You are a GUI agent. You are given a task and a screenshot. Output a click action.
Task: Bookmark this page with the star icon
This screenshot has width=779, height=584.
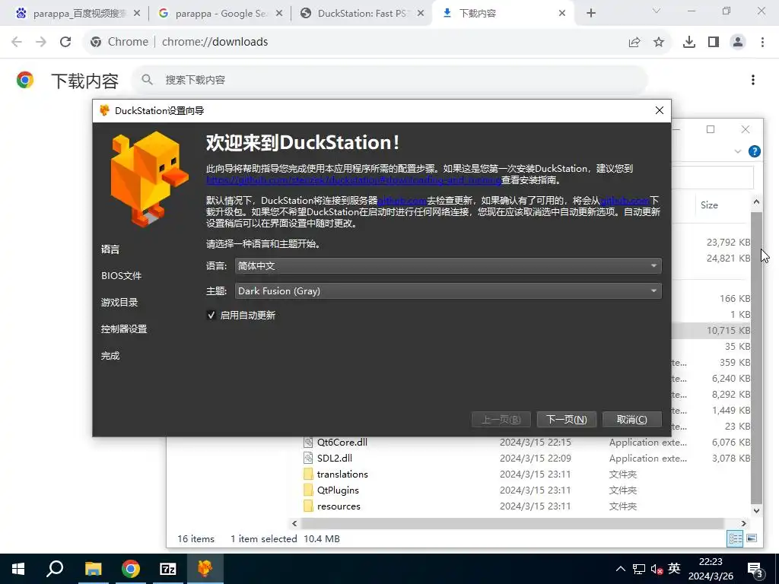tap(659, 43)
